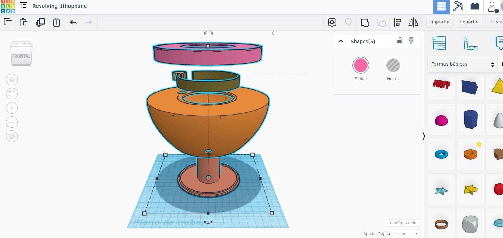Go to home view
The width and height of the screenshot is (503, 238).
12,80
